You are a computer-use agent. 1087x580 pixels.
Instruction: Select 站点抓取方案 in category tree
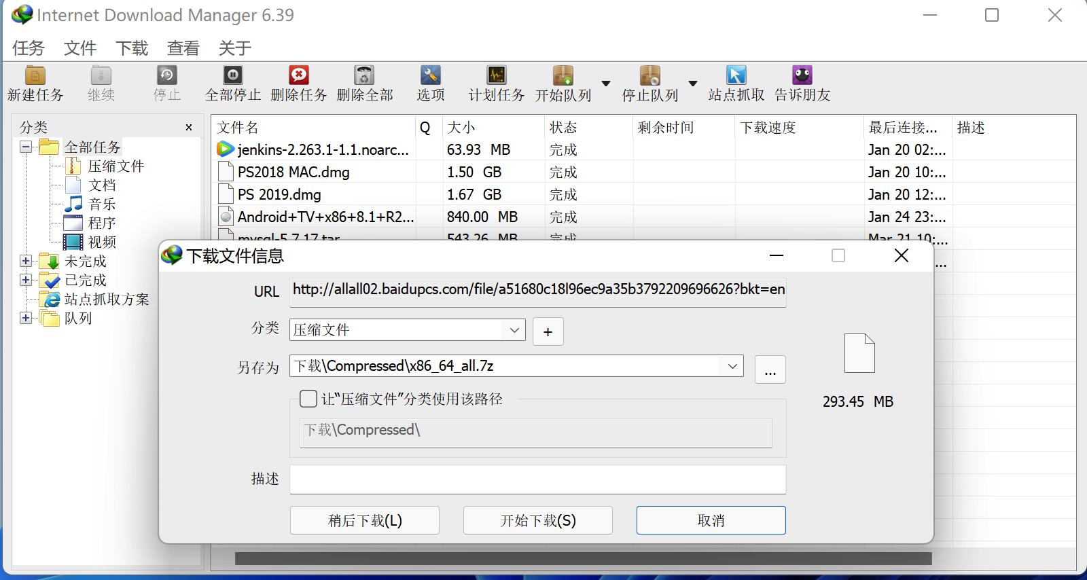click(107, 300)
